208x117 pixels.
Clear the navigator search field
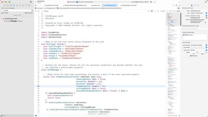point(32,10)
